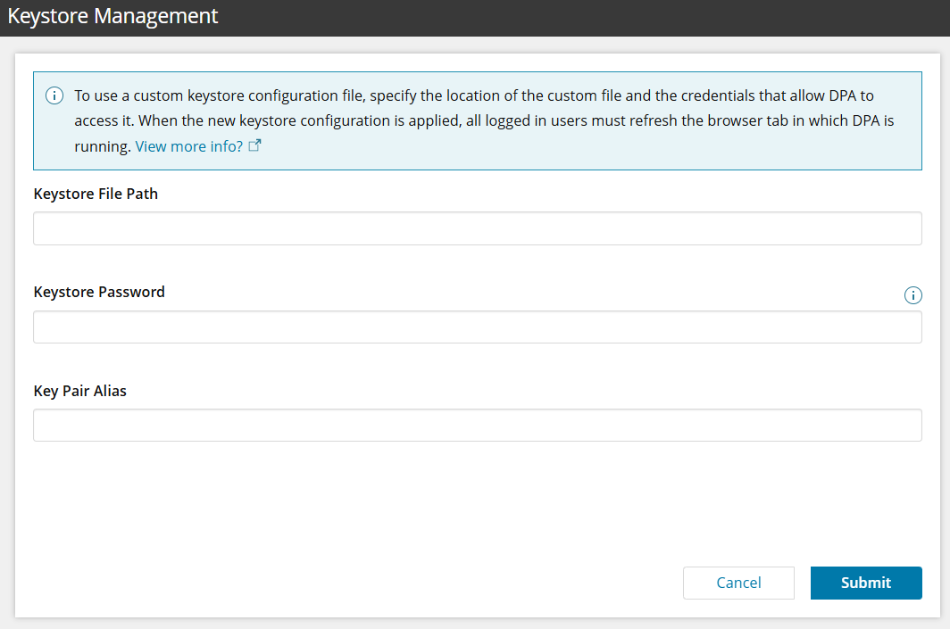Viewport: 950px width, 629px height.
Task: Open the View more info? link
Action: pyautogui.click(x=189, y=146)
